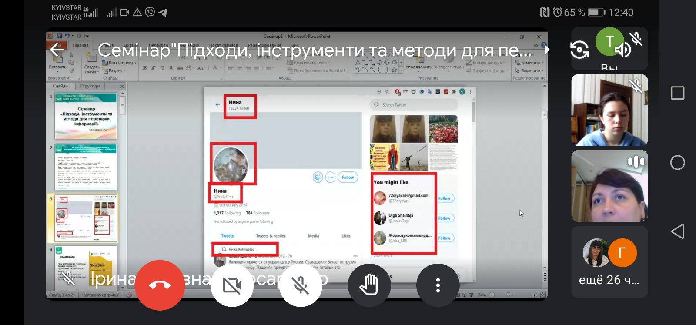Toggle the camera off button
The height and width of the screenshot is (325, 696).
(232, 285)
